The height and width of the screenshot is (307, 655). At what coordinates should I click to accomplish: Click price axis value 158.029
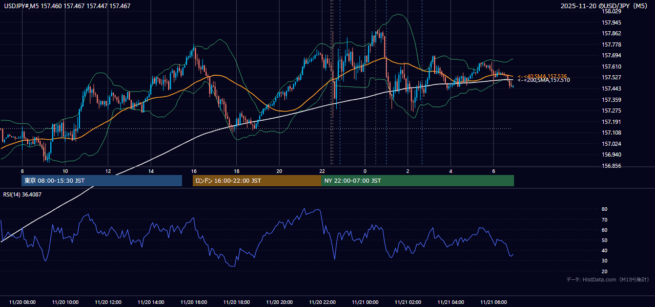click(x=612, y=11)
